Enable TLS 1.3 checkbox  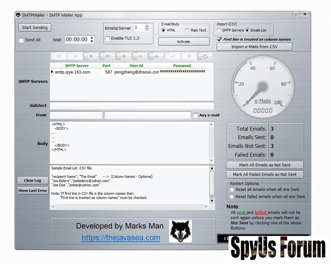click(107, 38)
